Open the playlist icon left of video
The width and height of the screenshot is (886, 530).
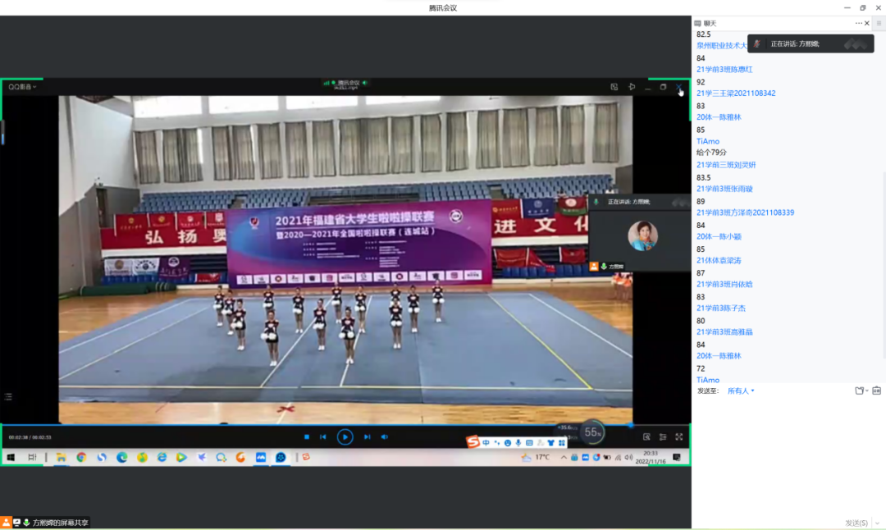pyautogui.click(x=8, y=397)
